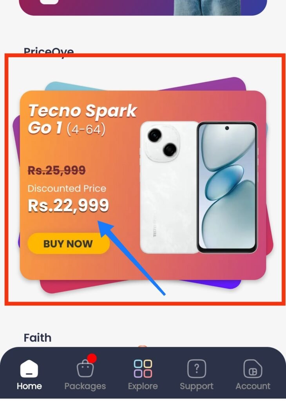Tap the crossed-out Rs.25,999 price
This screenshot has width=286, height=401.
(x=56, y=170)
